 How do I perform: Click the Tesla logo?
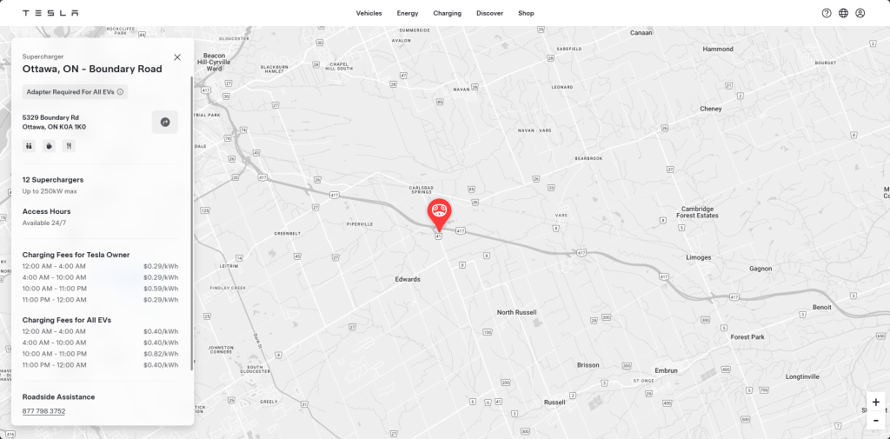(x=50, y=13)
